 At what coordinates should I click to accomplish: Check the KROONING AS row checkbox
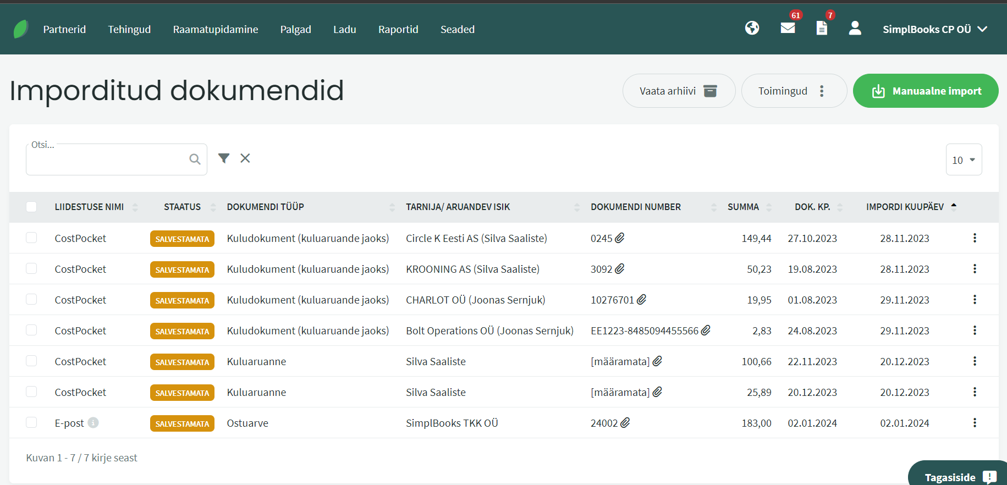pyautogui.click(x=31, y=268)
